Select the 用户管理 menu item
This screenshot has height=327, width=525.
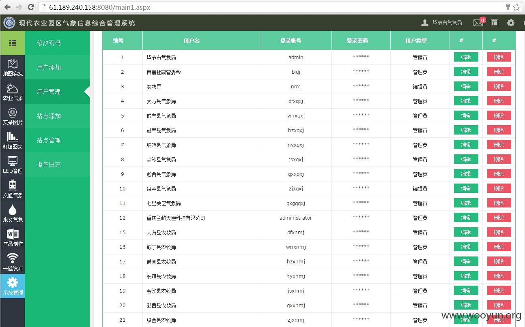(x=57, y=92)
